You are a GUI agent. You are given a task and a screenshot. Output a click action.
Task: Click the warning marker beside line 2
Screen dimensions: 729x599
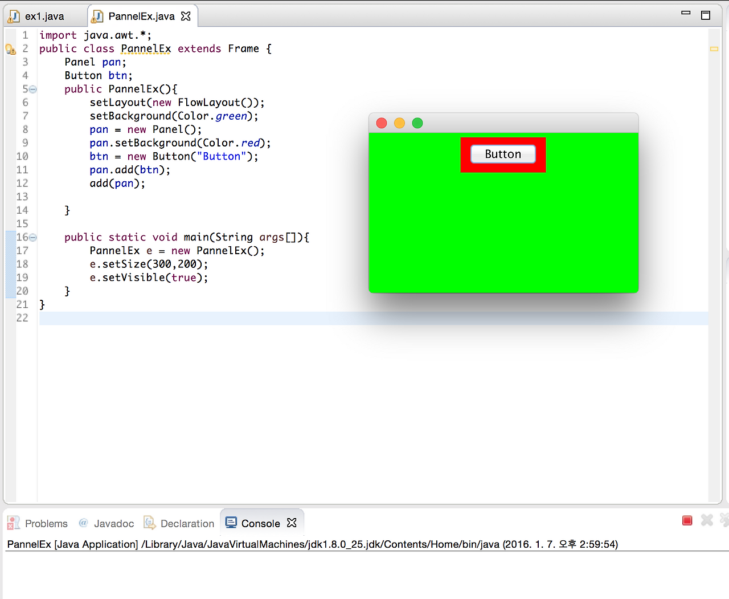coord(10,49)
